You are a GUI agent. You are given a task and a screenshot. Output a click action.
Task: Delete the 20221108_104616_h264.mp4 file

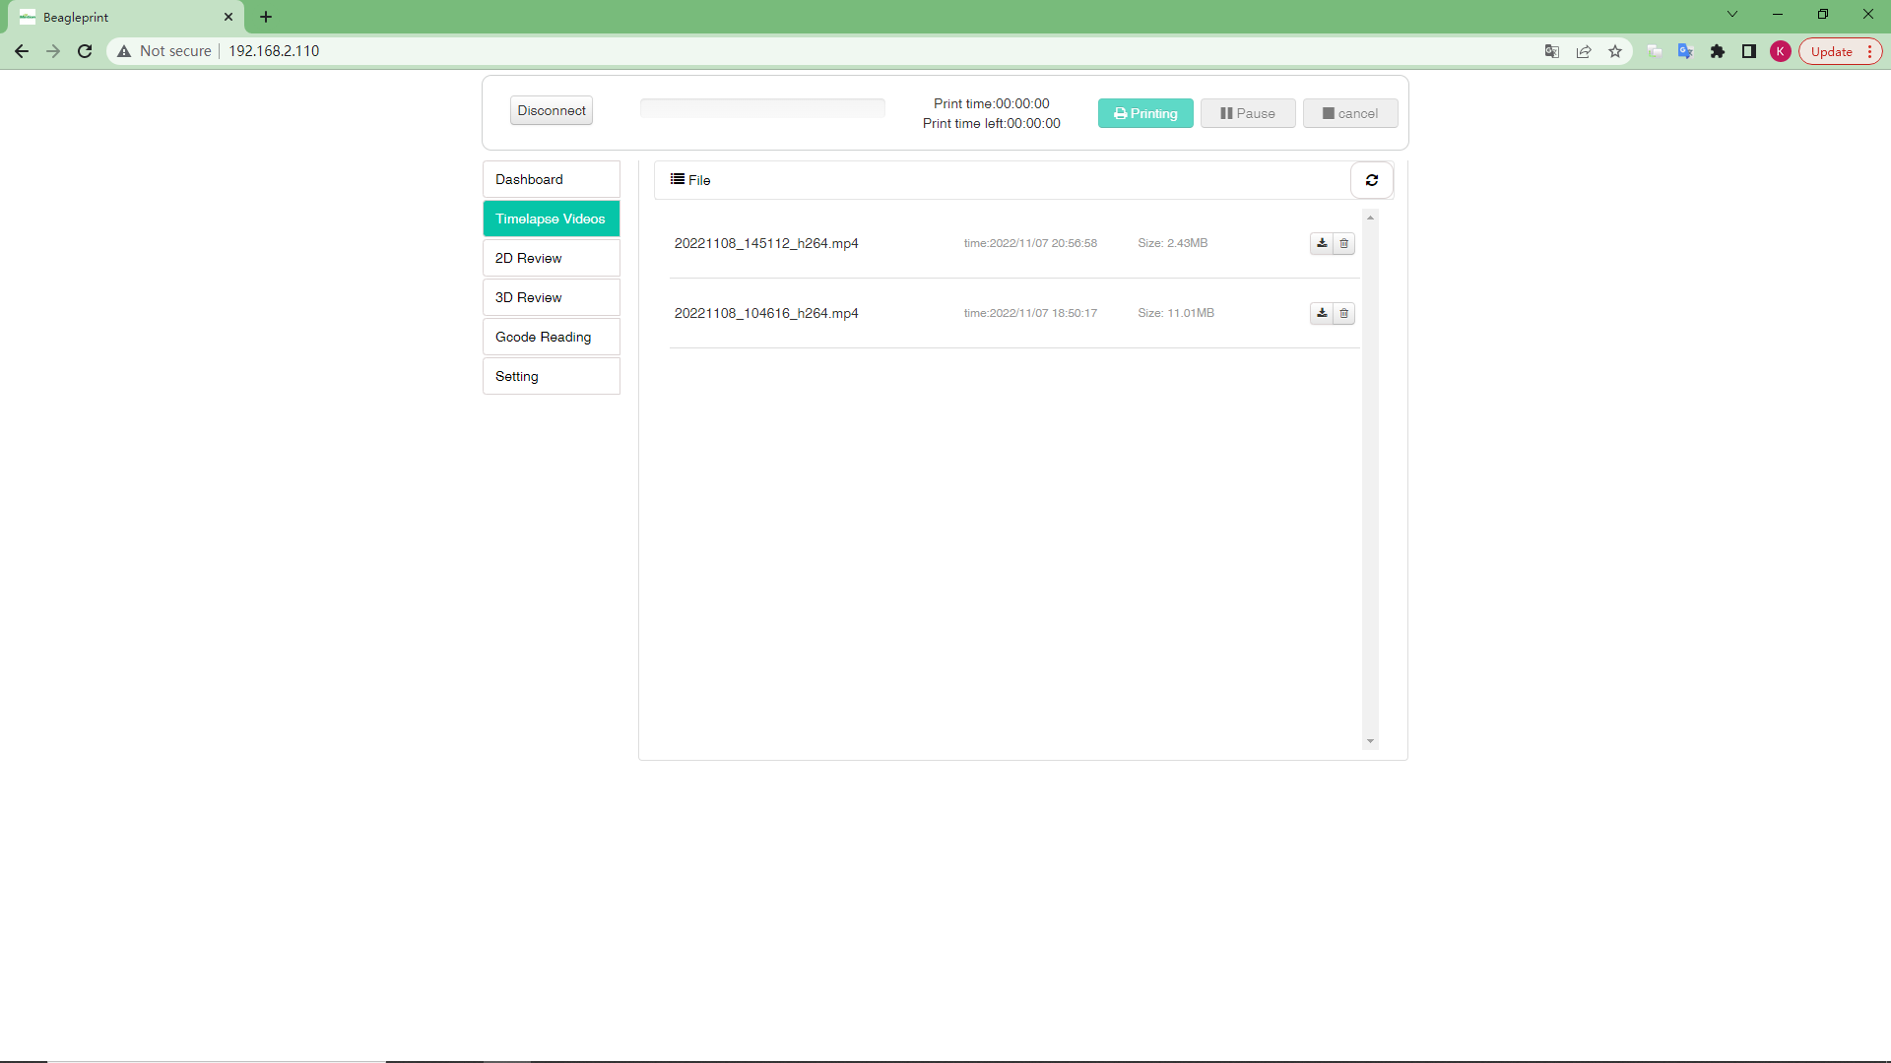coord(1343,313)
